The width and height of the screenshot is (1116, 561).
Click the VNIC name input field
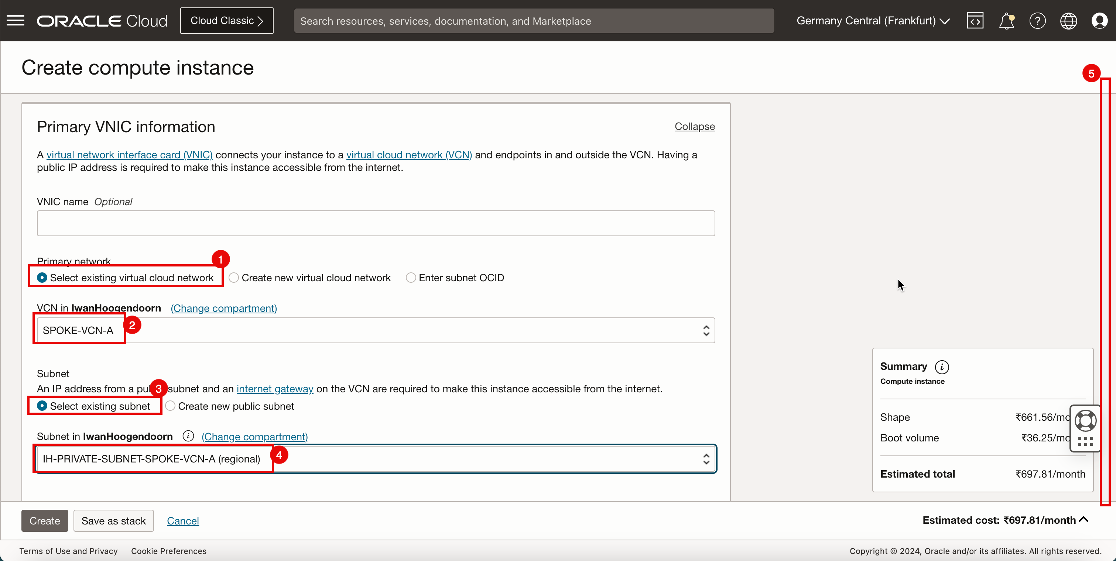[x=376, y=223]
